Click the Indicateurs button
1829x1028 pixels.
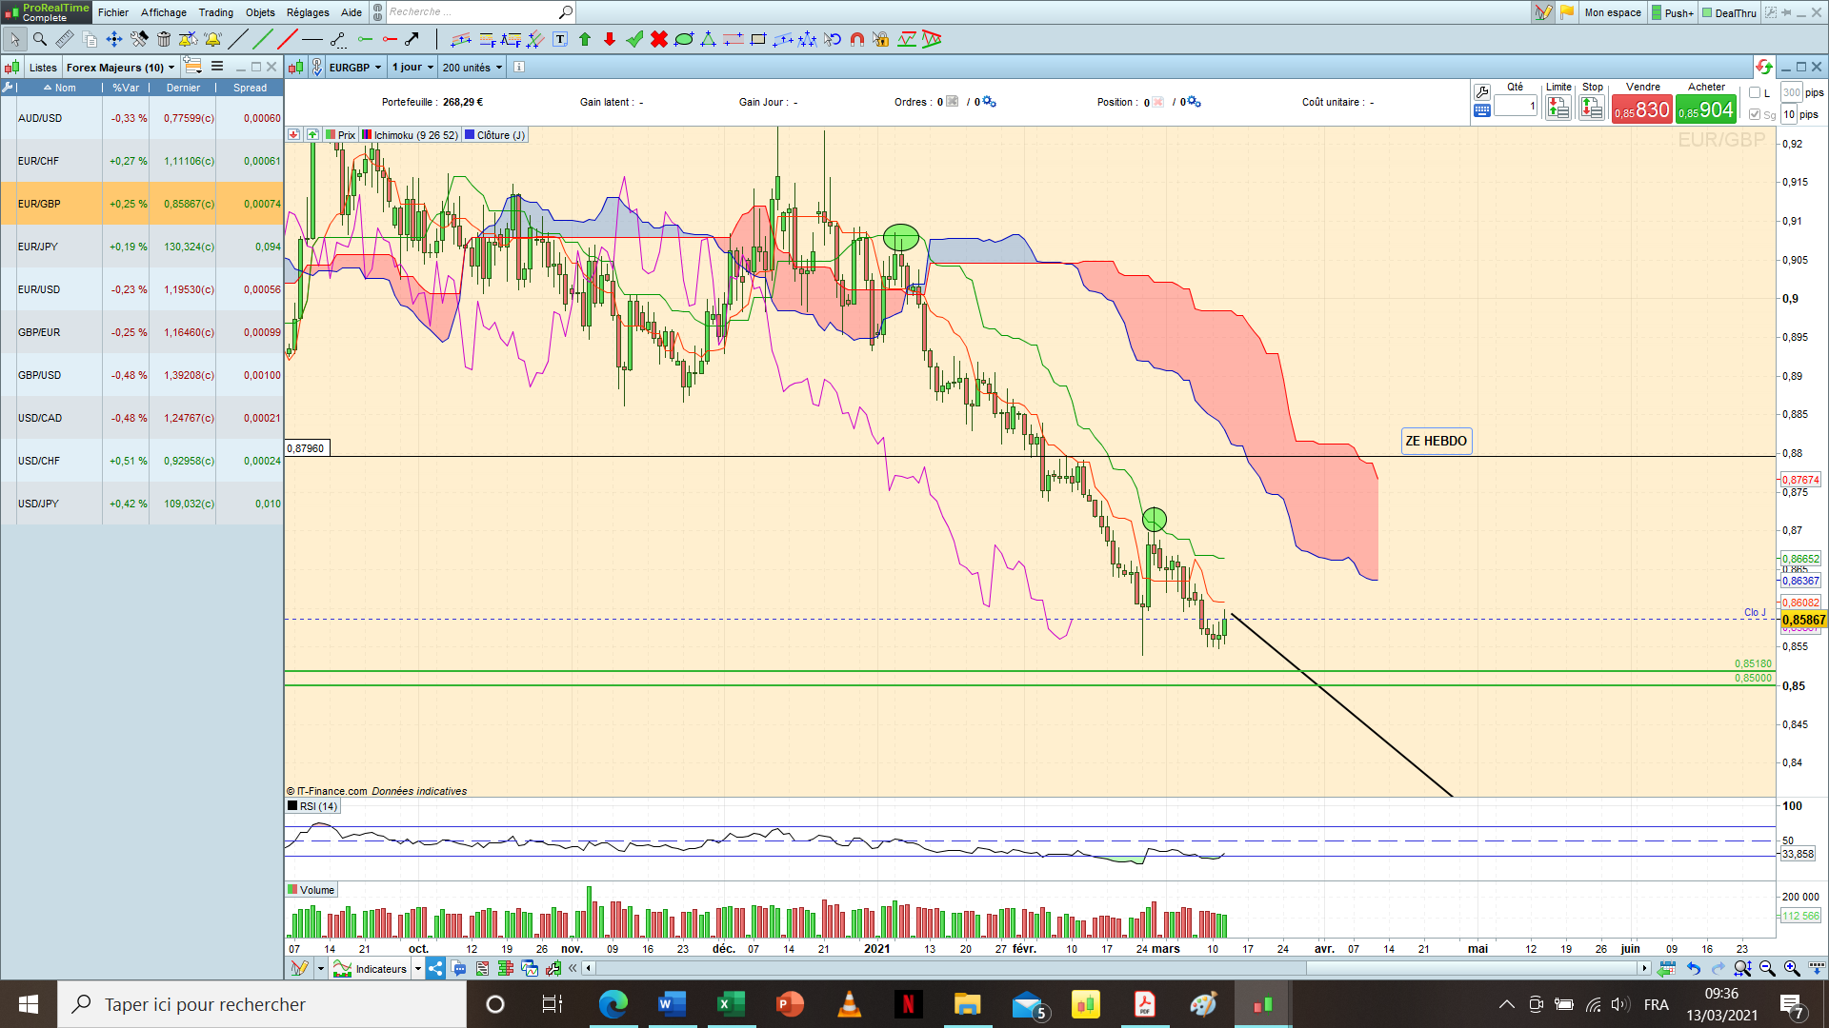tap(371, 969)
